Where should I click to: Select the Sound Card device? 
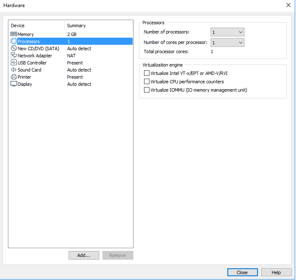29,70
